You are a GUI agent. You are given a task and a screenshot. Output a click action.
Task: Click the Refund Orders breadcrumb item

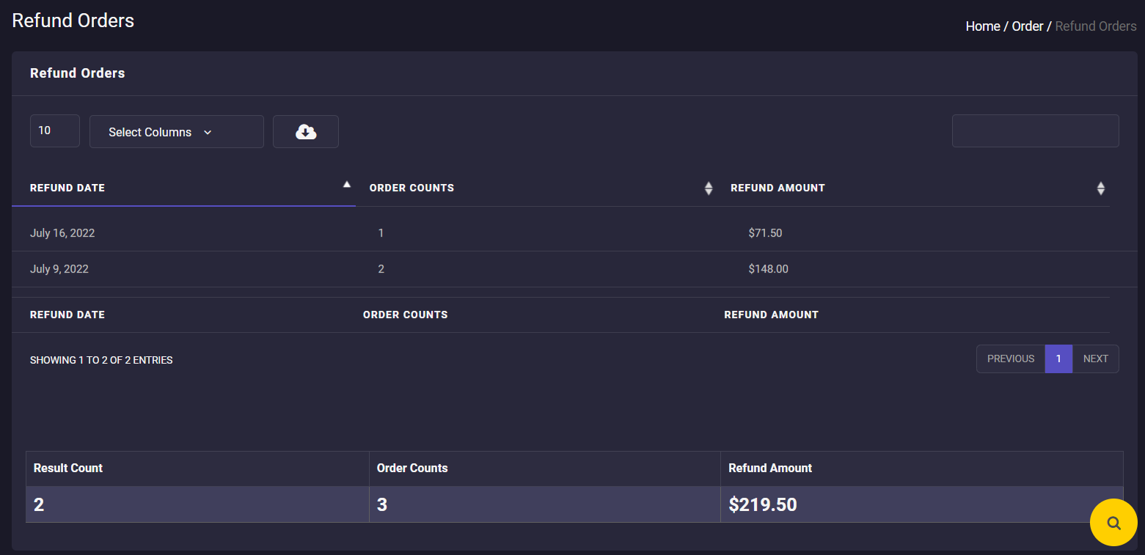(1095, 26)
